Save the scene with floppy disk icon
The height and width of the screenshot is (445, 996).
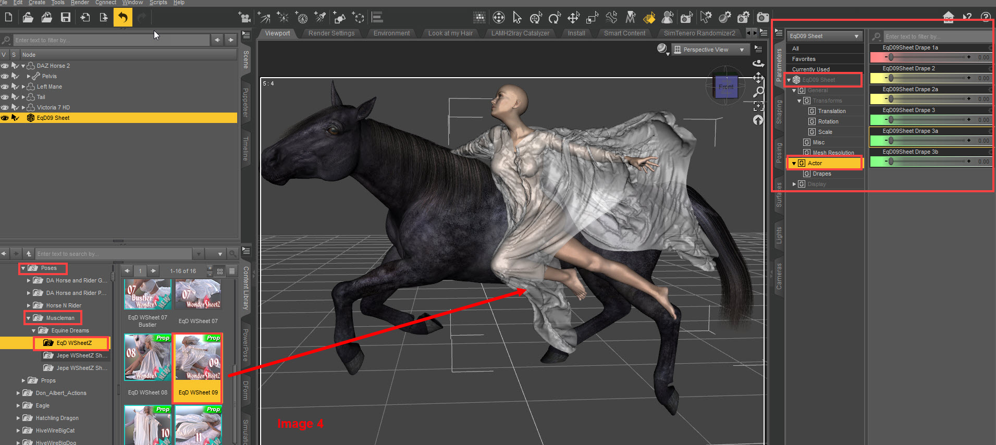(66, 18)
